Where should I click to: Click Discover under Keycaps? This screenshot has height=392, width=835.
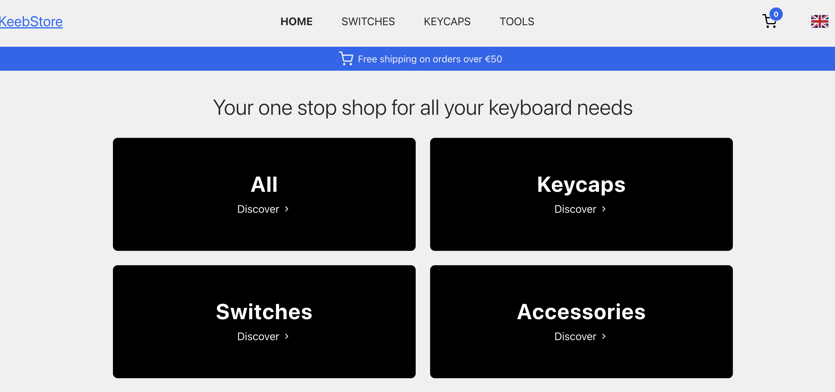tap(575, 209)
